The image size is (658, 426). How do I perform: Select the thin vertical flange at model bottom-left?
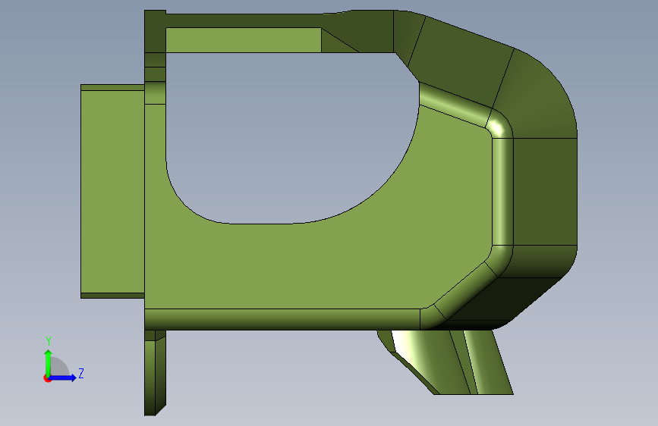(155, 373)
